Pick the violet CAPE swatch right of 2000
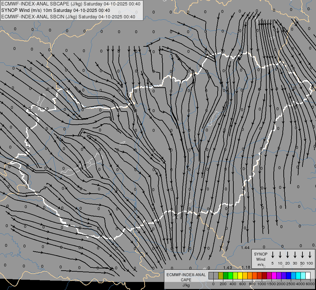 pyautogui.click(x=283, y=275)
